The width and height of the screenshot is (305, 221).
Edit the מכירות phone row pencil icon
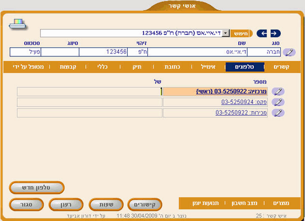pos(278,113)
